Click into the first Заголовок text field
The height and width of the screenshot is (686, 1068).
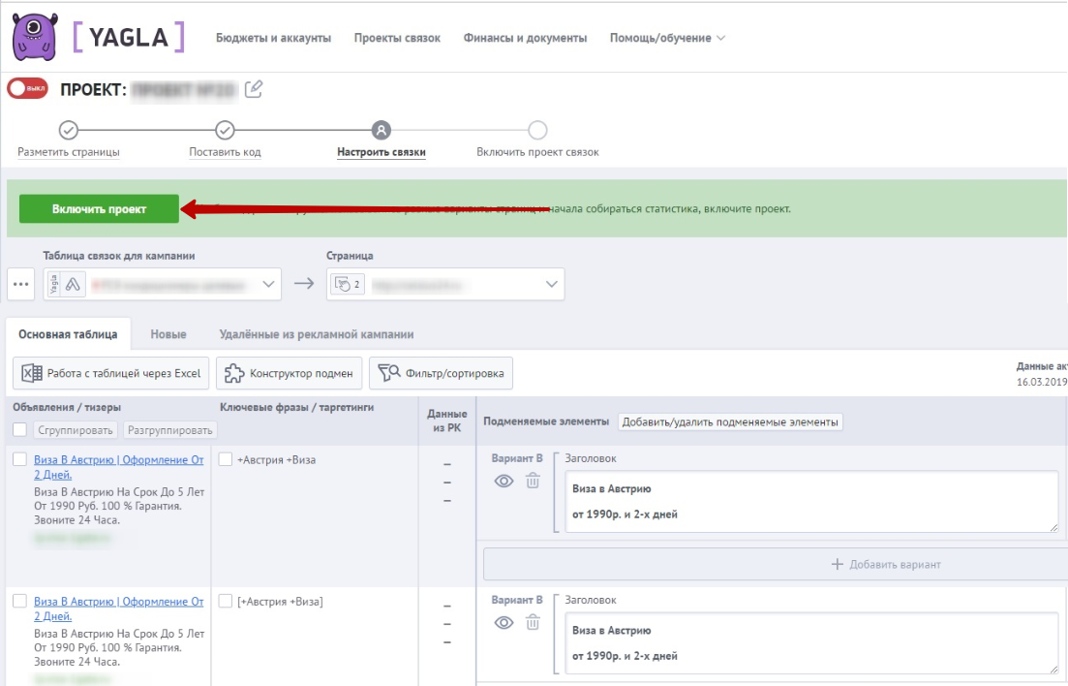[809, 501]
